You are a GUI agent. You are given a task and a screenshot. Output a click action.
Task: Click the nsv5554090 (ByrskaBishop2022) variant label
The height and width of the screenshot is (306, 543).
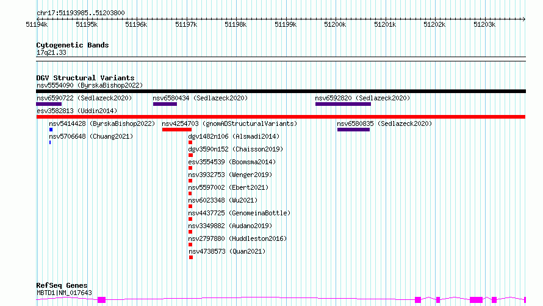pos(90,85)
